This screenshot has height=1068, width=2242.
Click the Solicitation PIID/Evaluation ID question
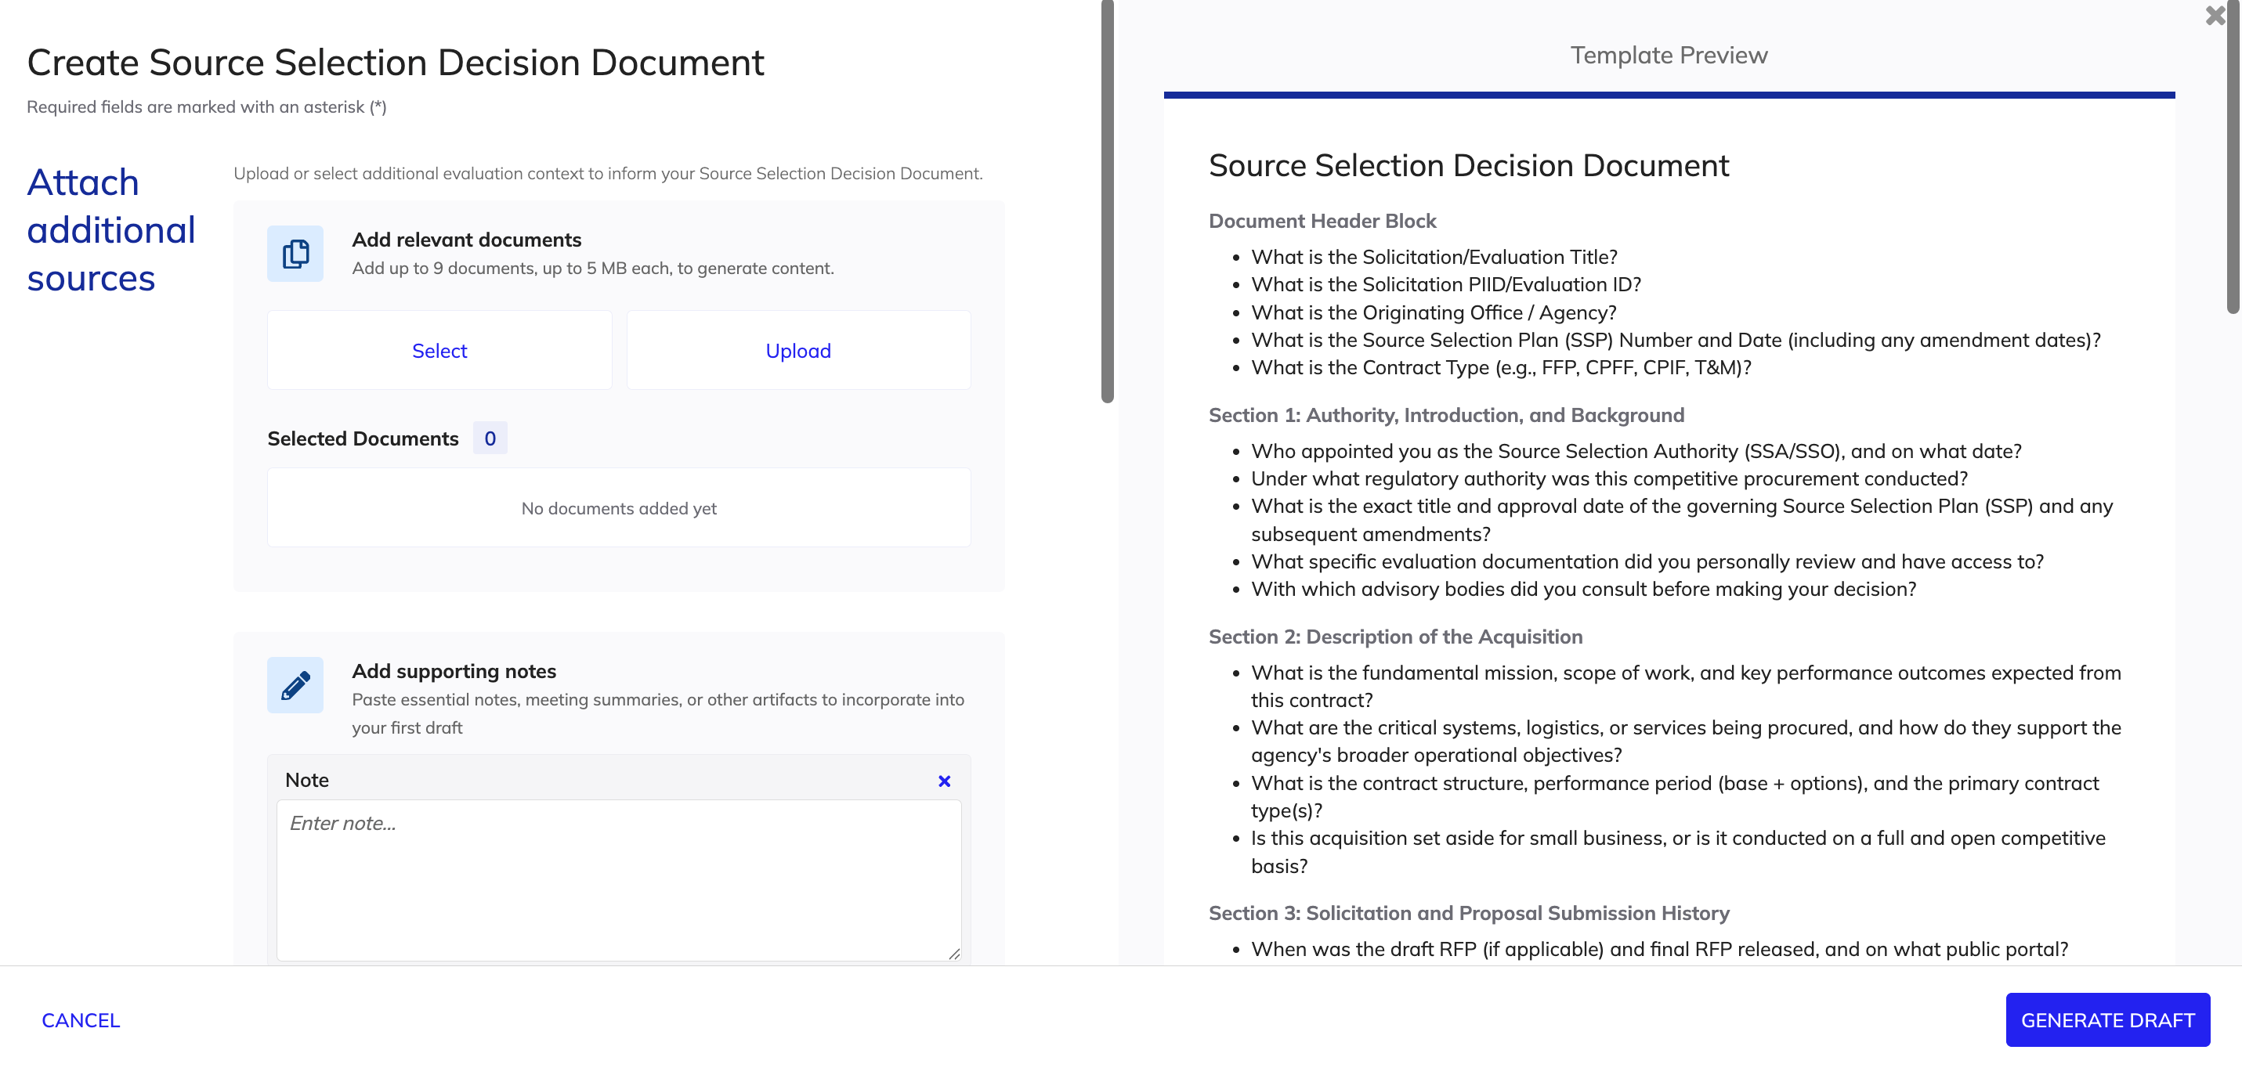1445,285
